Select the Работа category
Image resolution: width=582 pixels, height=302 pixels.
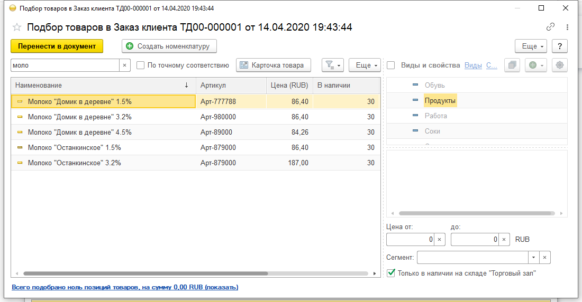436,116
